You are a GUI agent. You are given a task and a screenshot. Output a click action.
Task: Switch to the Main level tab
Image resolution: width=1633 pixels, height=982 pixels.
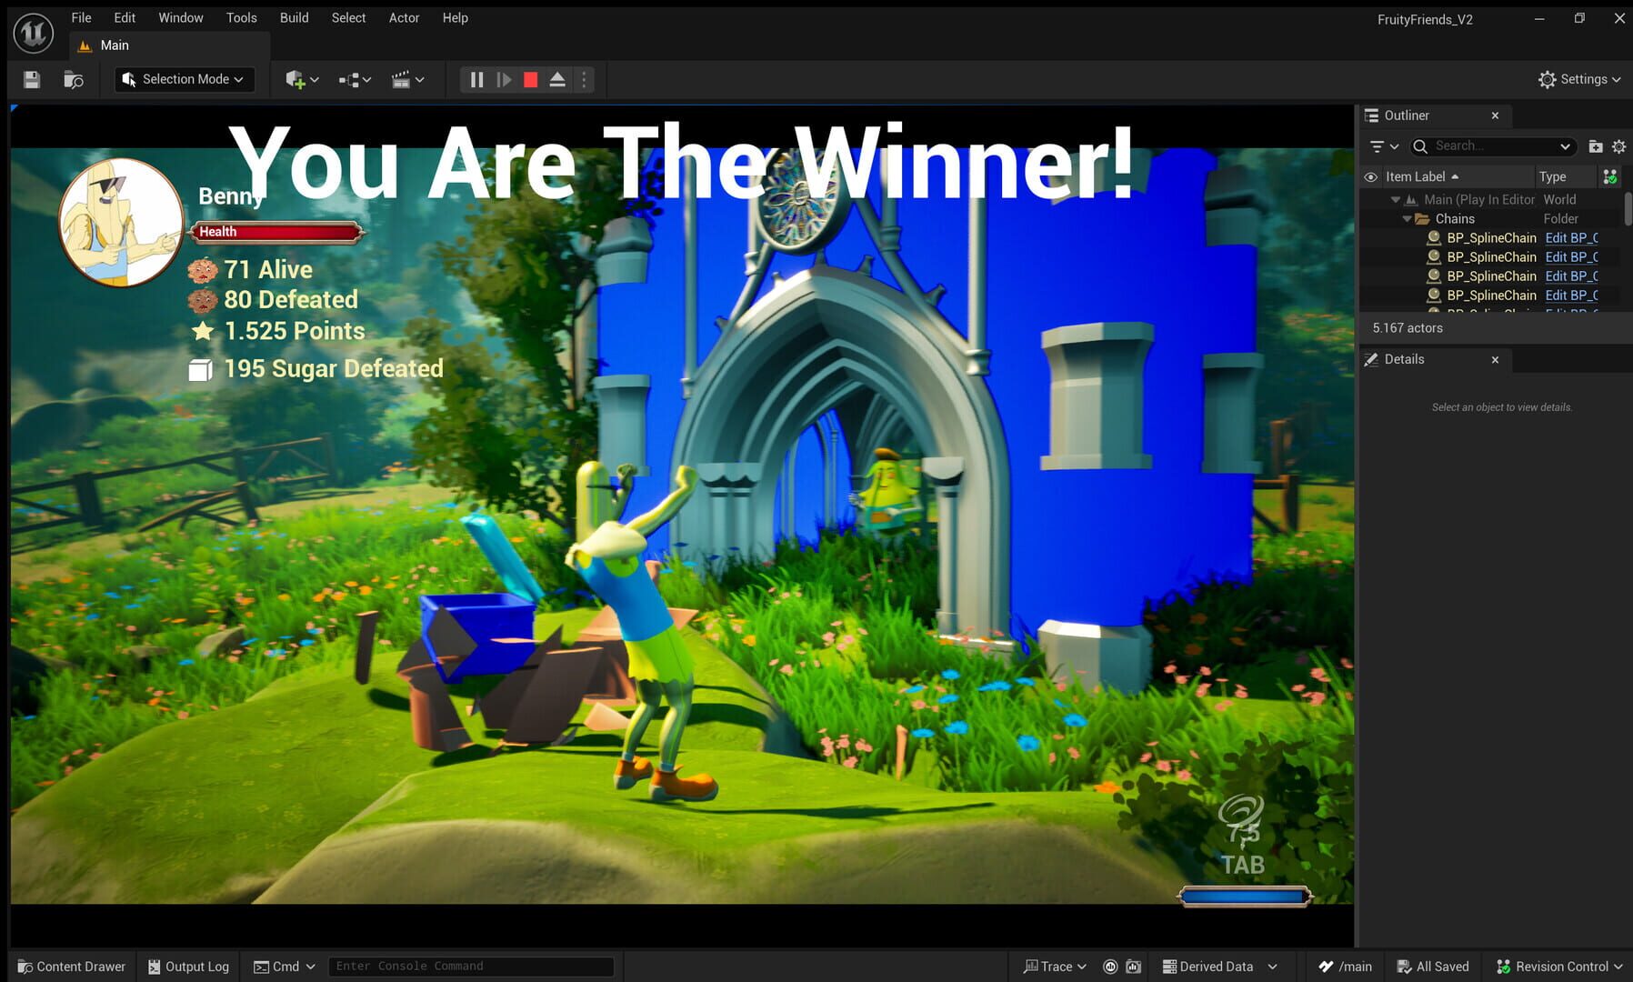115,45
